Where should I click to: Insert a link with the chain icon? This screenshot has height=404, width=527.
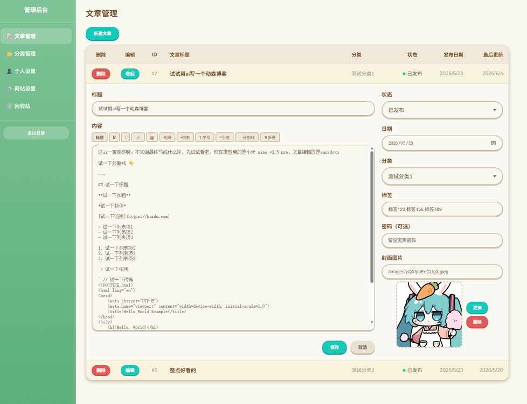point(138,137)
